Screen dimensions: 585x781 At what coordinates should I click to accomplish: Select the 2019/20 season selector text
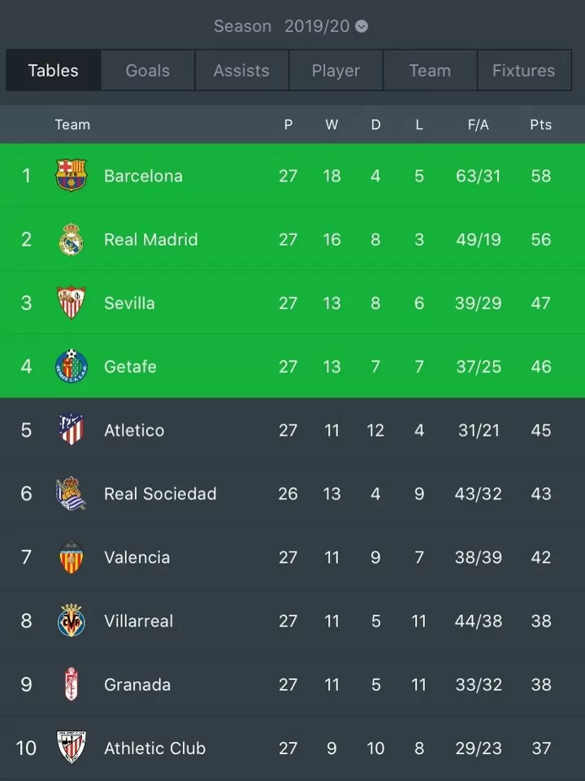[317, 26]
